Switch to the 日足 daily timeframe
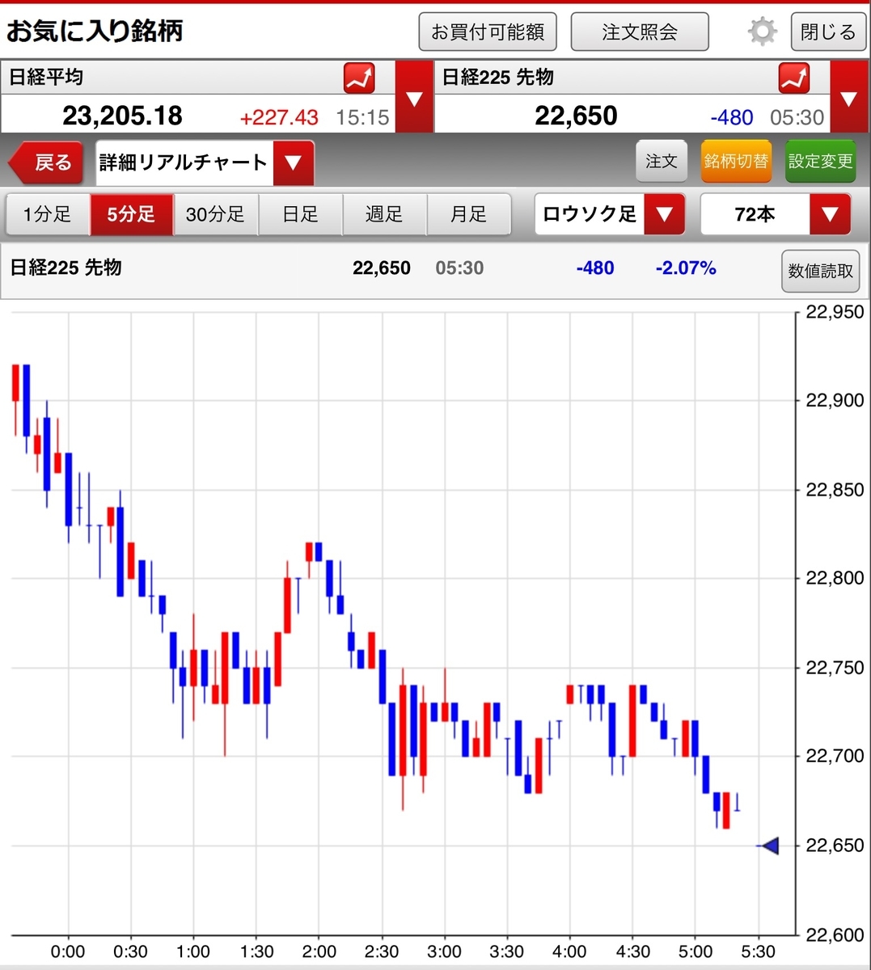This screenshot has height=970, width=871. coord(300,214)
